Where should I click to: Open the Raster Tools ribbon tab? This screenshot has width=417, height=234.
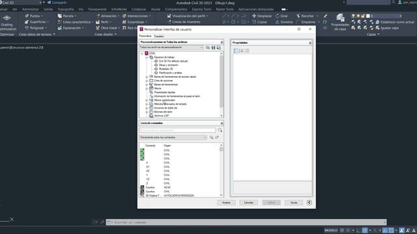pyautogui.click(x=225, y=9)
